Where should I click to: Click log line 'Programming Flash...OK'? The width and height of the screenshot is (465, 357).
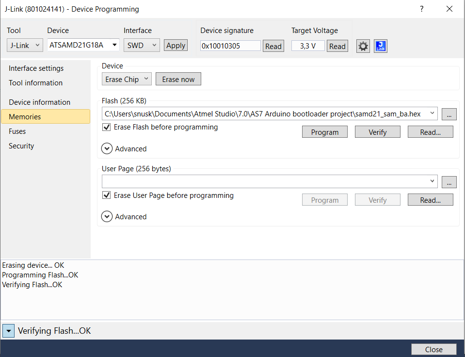click(x=40, y=275)
